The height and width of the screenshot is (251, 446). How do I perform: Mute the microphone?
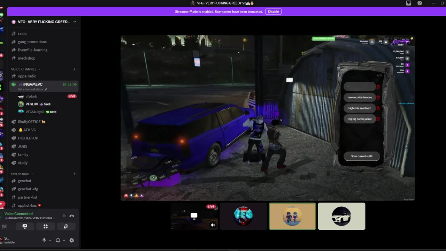(44, 240)
